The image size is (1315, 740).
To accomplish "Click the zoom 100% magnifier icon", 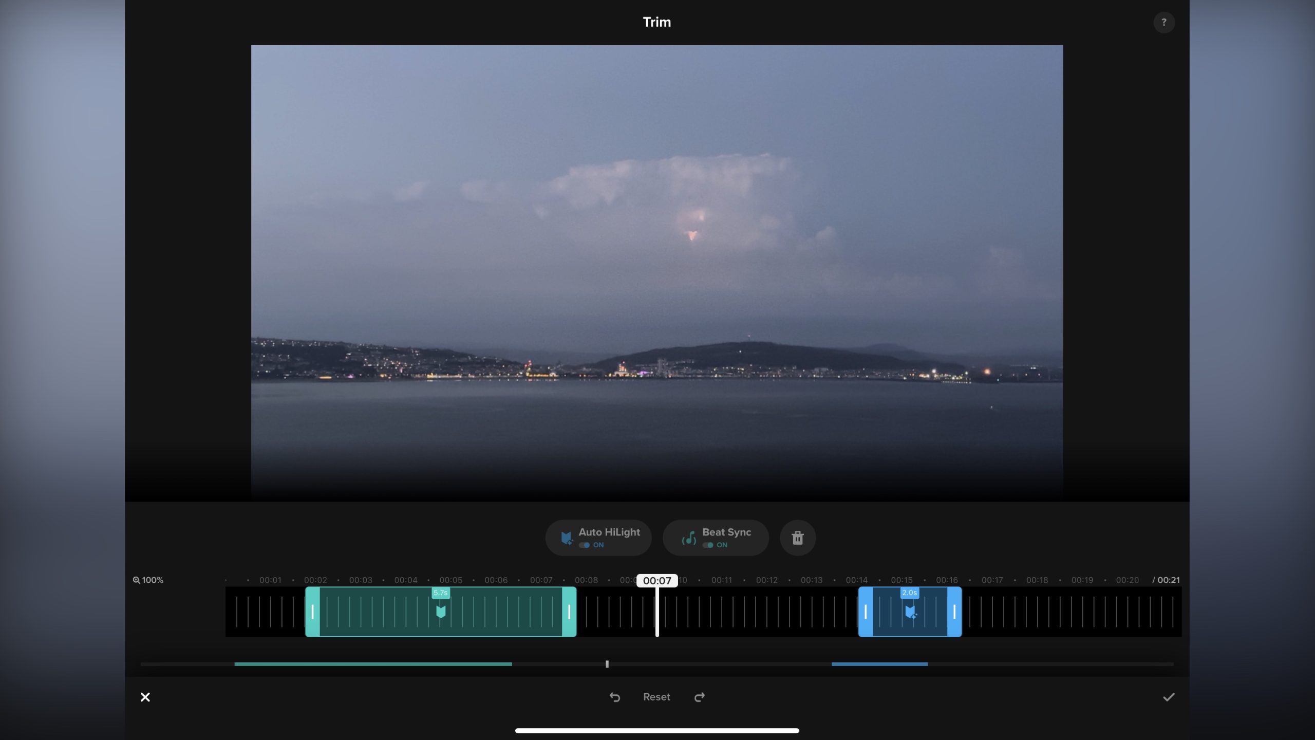I will [137, 580].
